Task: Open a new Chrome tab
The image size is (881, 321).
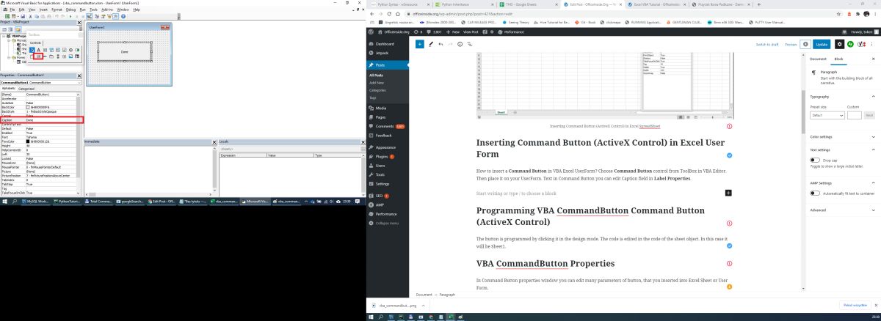Action: pyautogui.click(x=759, y=4)
